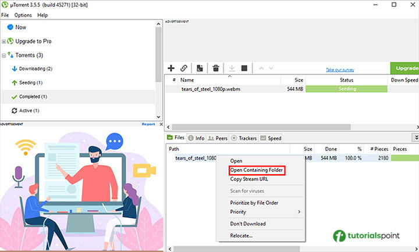Click the 100.0 % file cell
Image resolution: width=419 pixels, height=252 pixels.
(x=353, y=158)
